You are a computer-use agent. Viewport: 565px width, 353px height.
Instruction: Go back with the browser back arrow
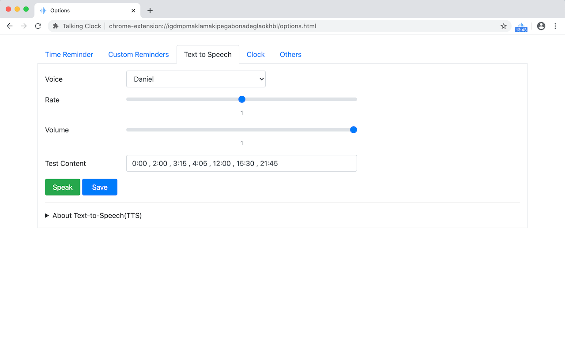click(x=10, y=26)
